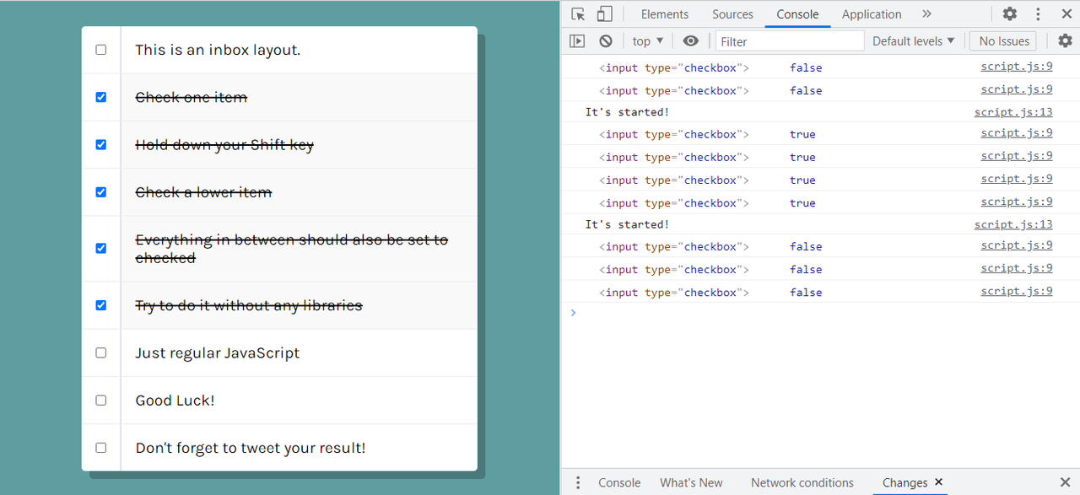Activate the inspect element picker icon
1080x495 pixels.
click(x=578, y=14)
